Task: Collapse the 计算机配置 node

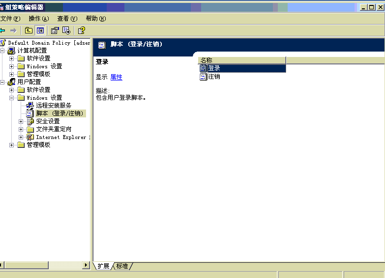Action: 2,51
